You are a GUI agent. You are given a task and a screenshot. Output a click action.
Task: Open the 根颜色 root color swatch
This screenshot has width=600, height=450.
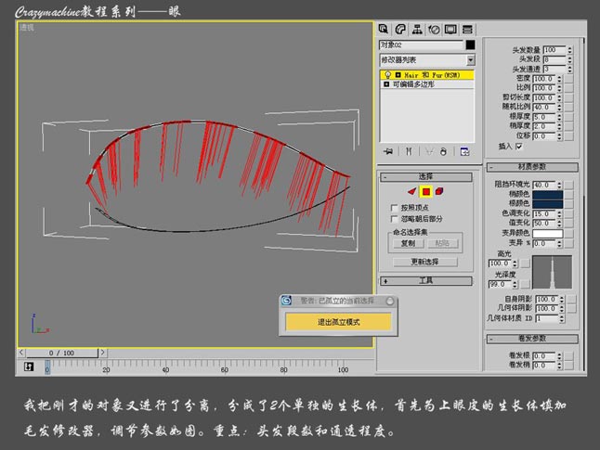click(548, 204)
